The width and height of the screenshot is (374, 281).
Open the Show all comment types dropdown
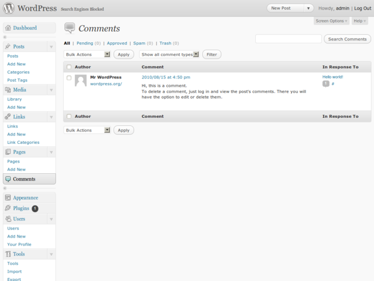click(169, 55)
